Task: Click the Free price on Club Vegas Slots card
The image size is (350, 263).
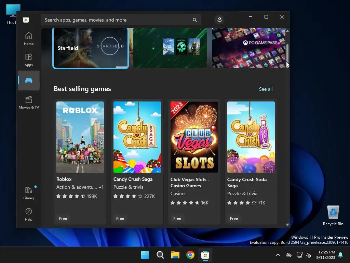Action: [x=177, y=218]
